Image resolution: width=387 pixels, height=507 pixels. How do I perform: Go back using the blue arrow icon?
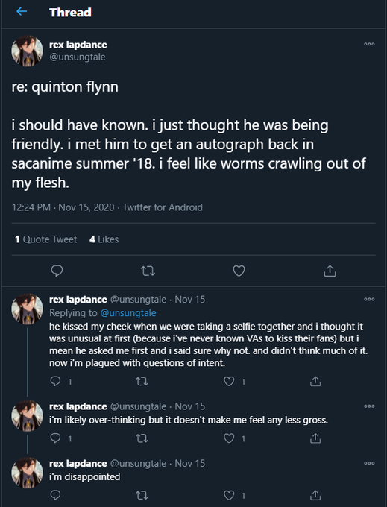[x=22, y=12]
